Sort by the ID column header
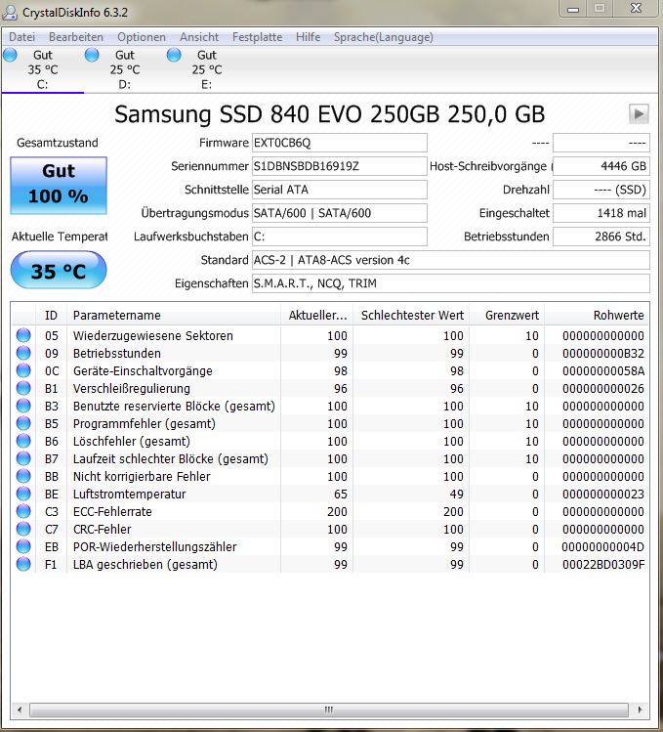663x732 pixels. click(x=51, y=315)
